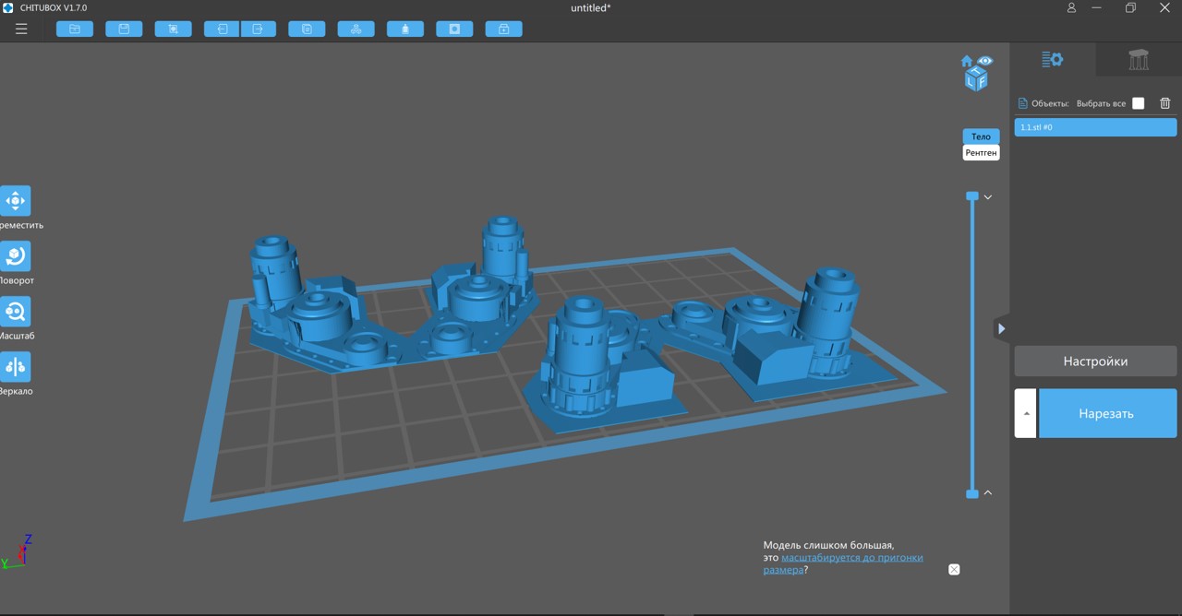The height and width of the screenshot is (616, 1182).
Task: Click the open file folder toolbar icon
Action: [75, 29]
